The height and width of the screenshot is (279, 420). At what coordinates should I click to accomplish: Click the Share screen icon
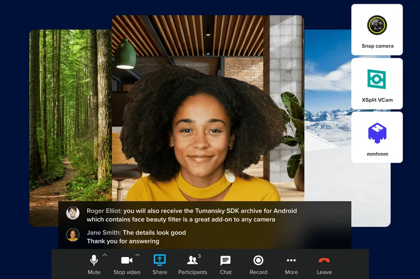pyautogui.click(x=160, y=260)
